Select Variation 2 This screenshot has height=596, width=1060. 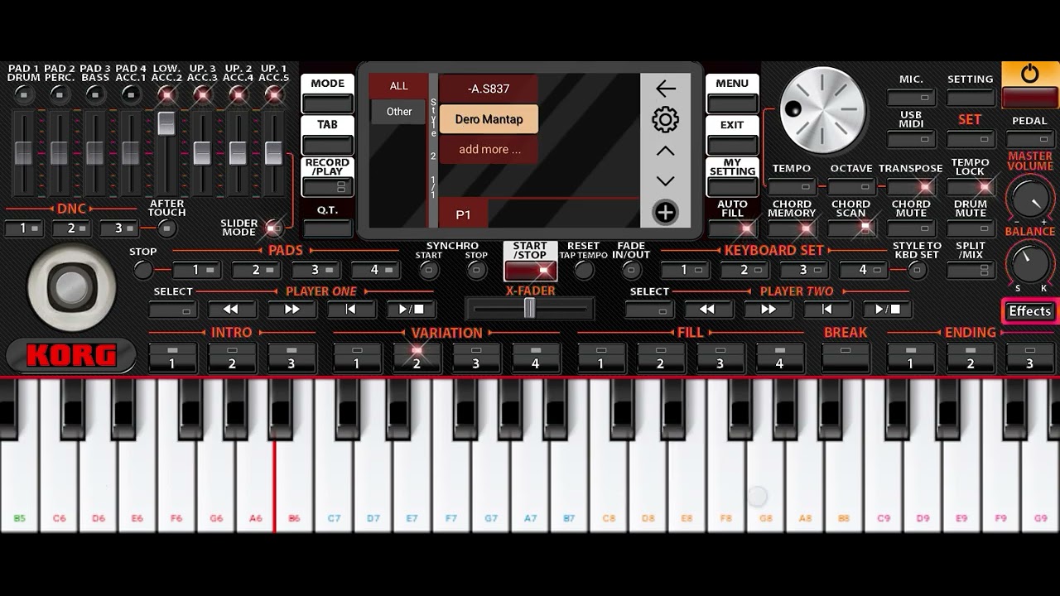[417, 358]
